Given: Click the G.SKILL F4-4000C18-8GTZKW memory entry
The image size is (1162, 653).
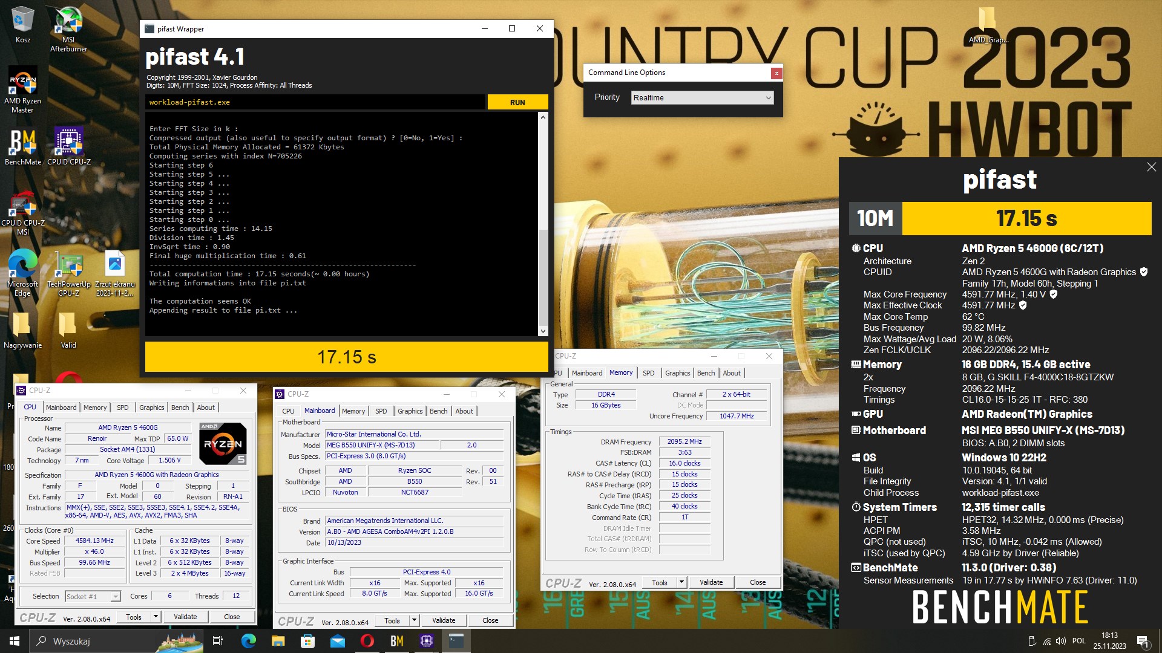Looking at the screenshot, I should click(1037, 377).
